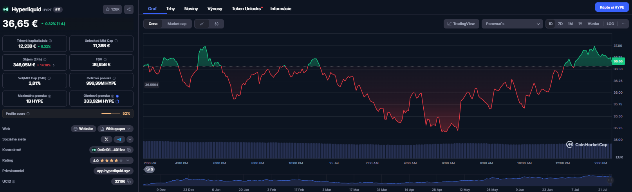Viewport: 632px width, 192px height.
Task: Open the Informácie tab
Action: (x=281, y=9)
